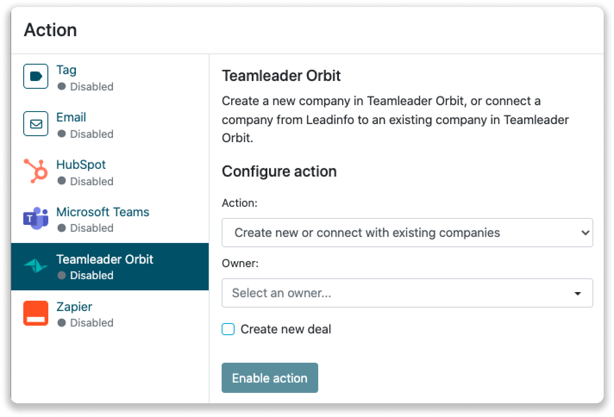This screenshot has width=614, height=417.
Task: Select the Tag action icon
Action: tap(35, 76)
